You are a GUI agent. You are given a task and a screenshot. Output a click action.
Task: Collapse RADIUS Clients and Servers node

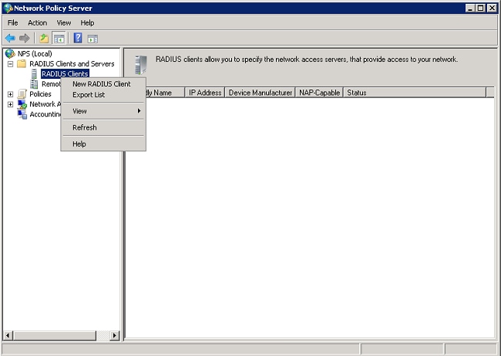click(x=10, y=64)
